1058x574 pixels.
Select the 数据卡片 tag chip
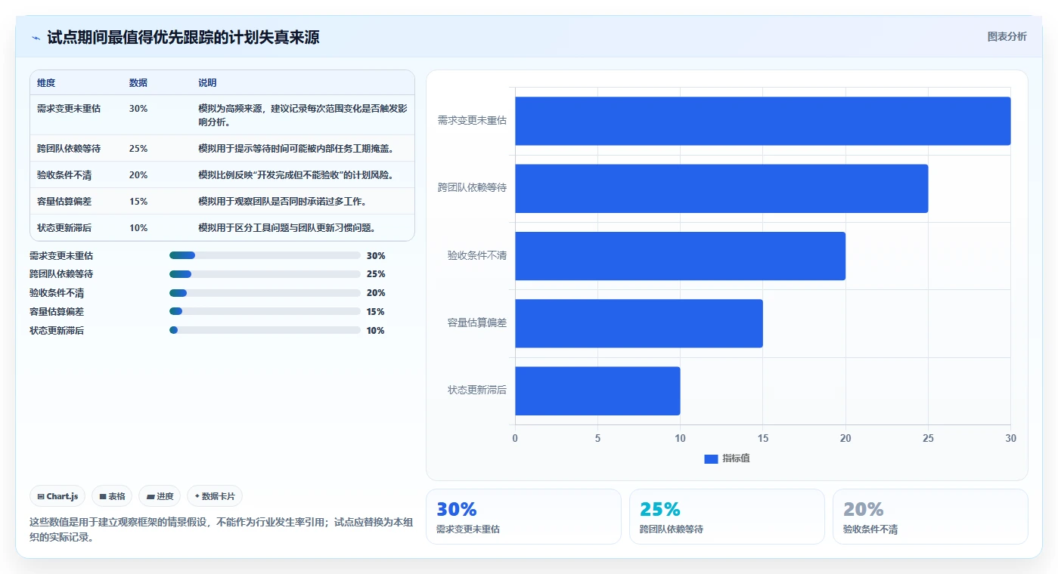click(x=215, y=496)
